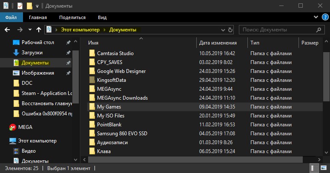The image size is (330, 173).
Task: Switch to details view icon in status bar
Action: [x=313, y=168]
